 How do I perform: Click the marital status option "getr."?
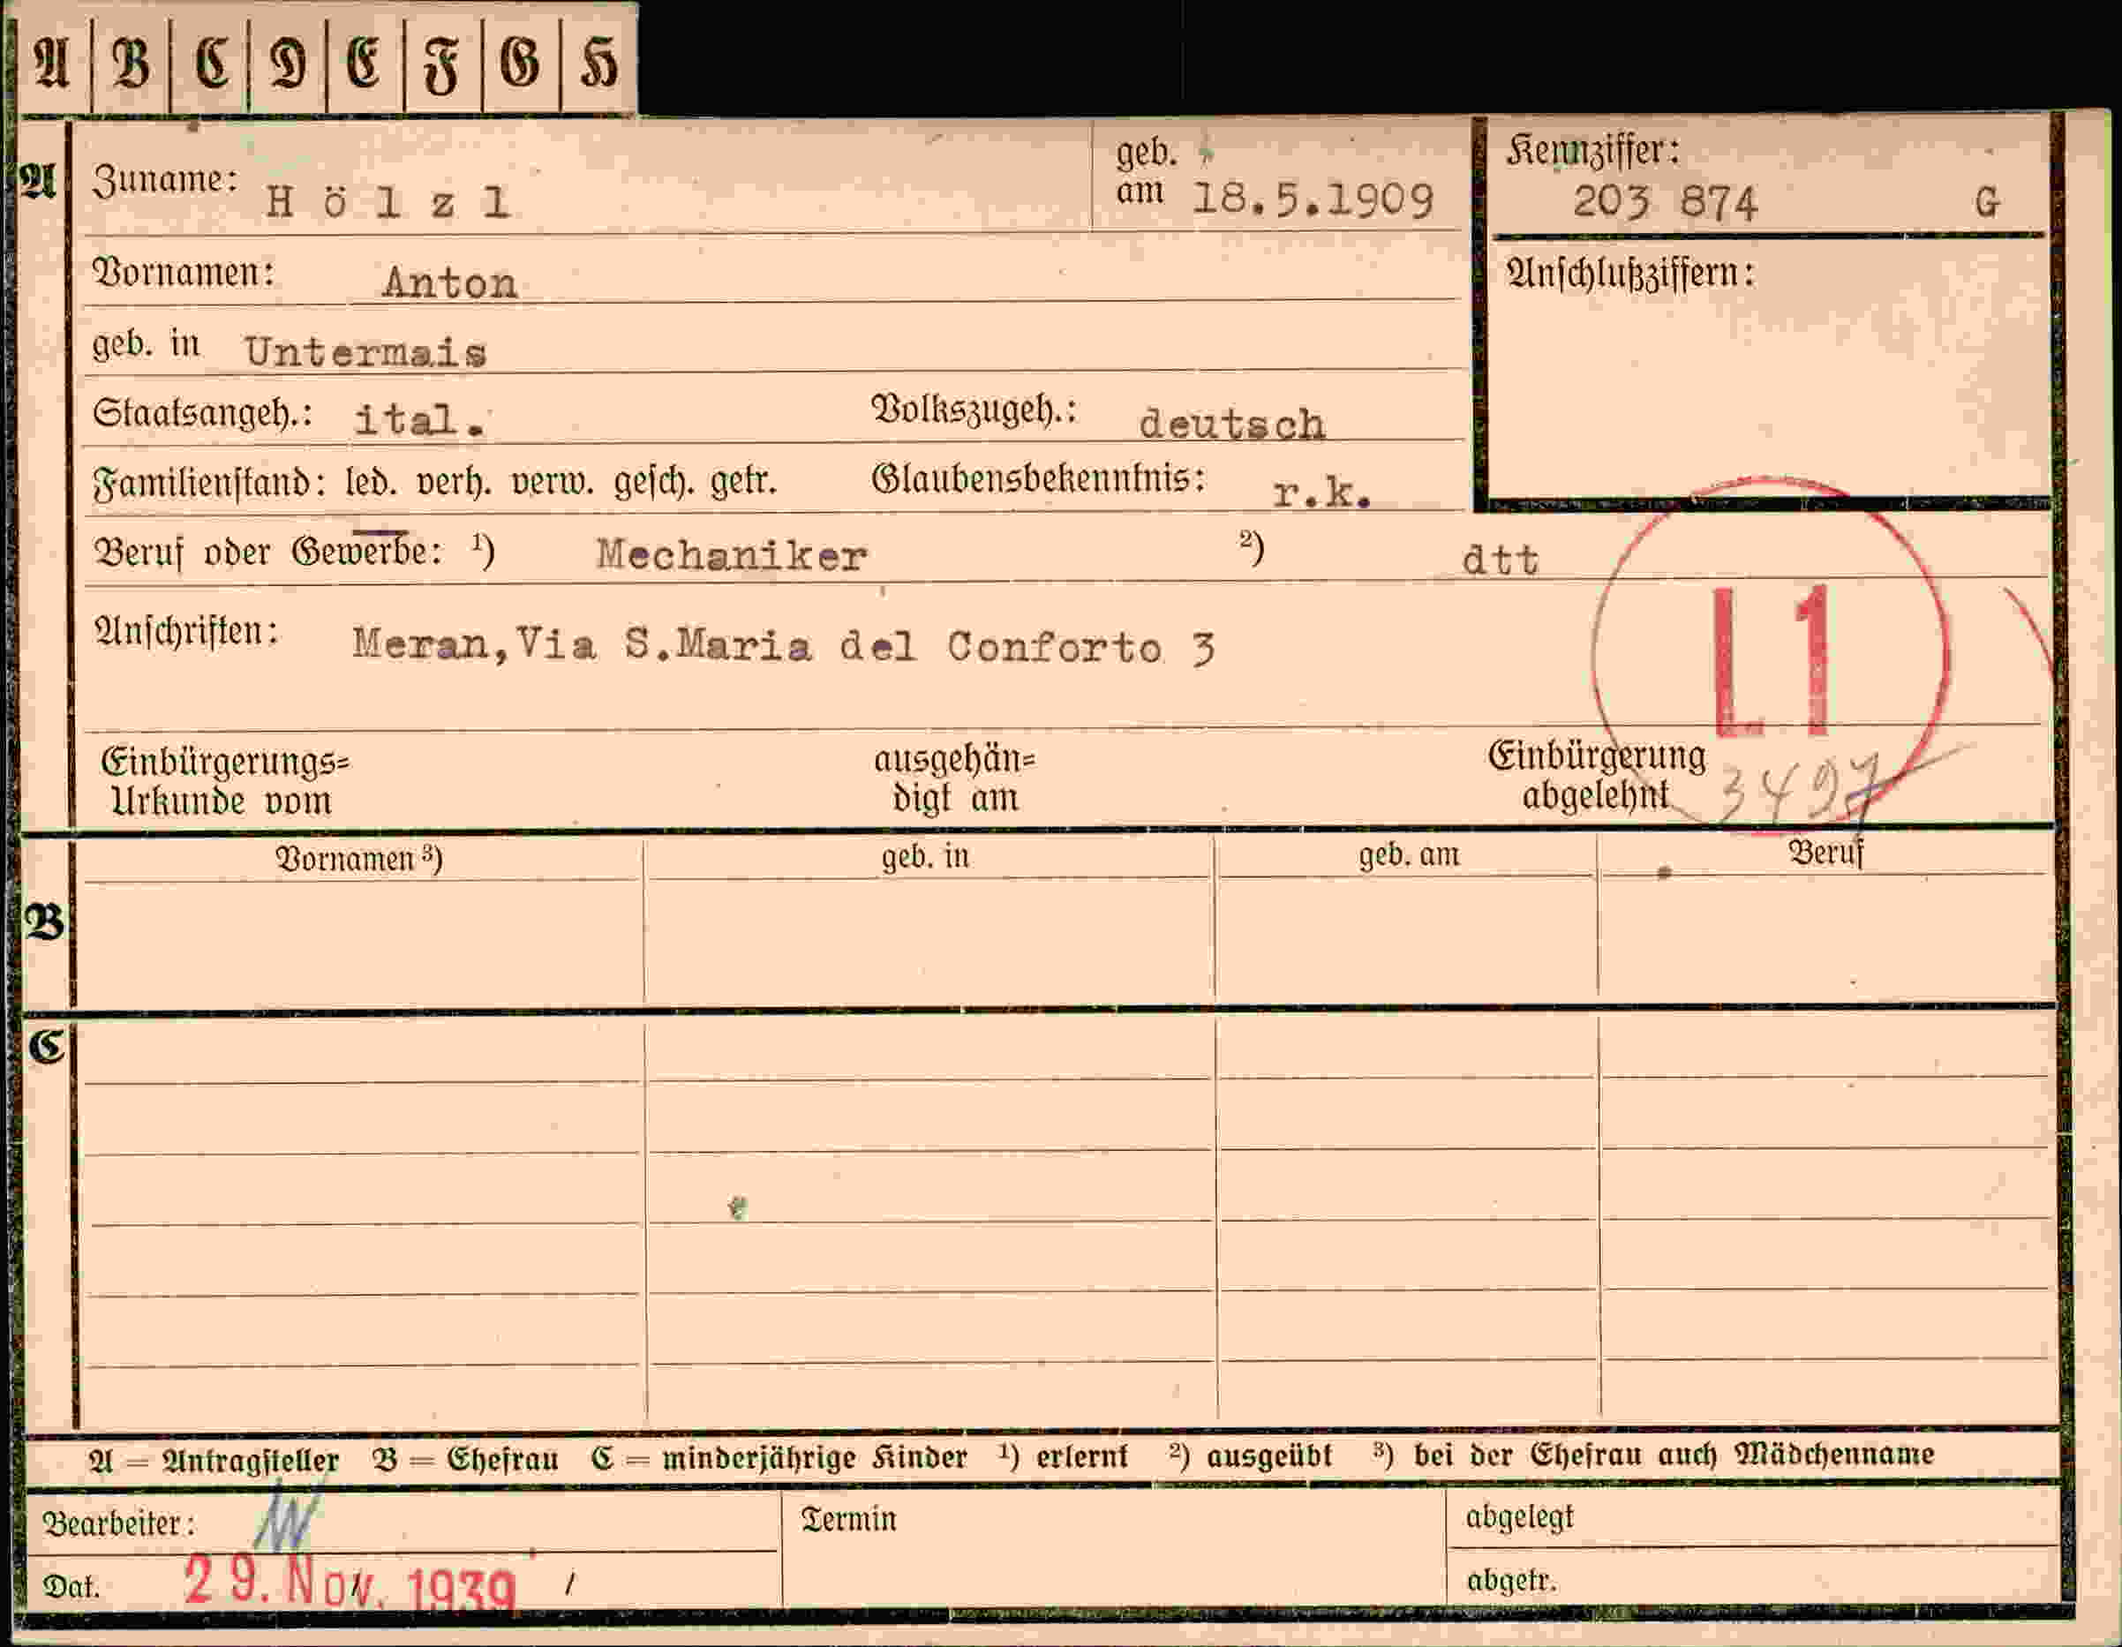[744, 482]
